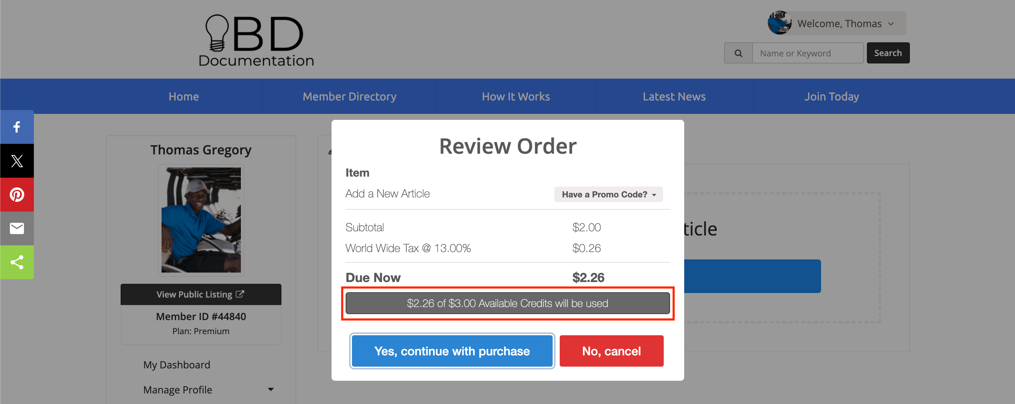Image resolution: width=1015 pixels, height=404 pixels.
Task: Click Yes, continue with purchase
Action: (x=451, y=351)
